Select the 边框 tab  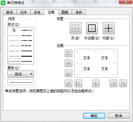51,12
